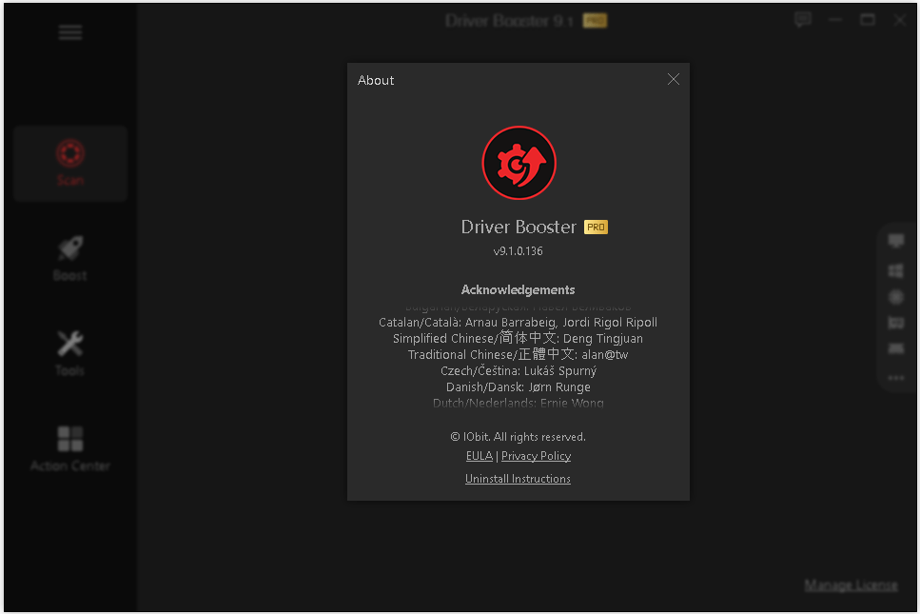Open the EULA link
Screen dimensions: 920x614
click(x=479, y=456)
